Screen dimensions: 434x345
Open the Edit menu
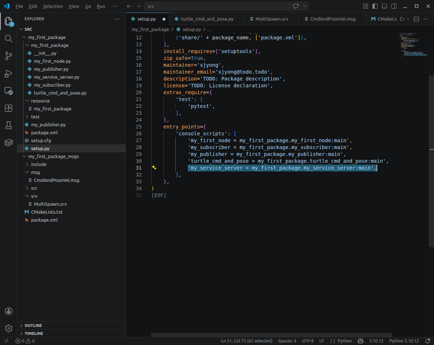[33, 6]
